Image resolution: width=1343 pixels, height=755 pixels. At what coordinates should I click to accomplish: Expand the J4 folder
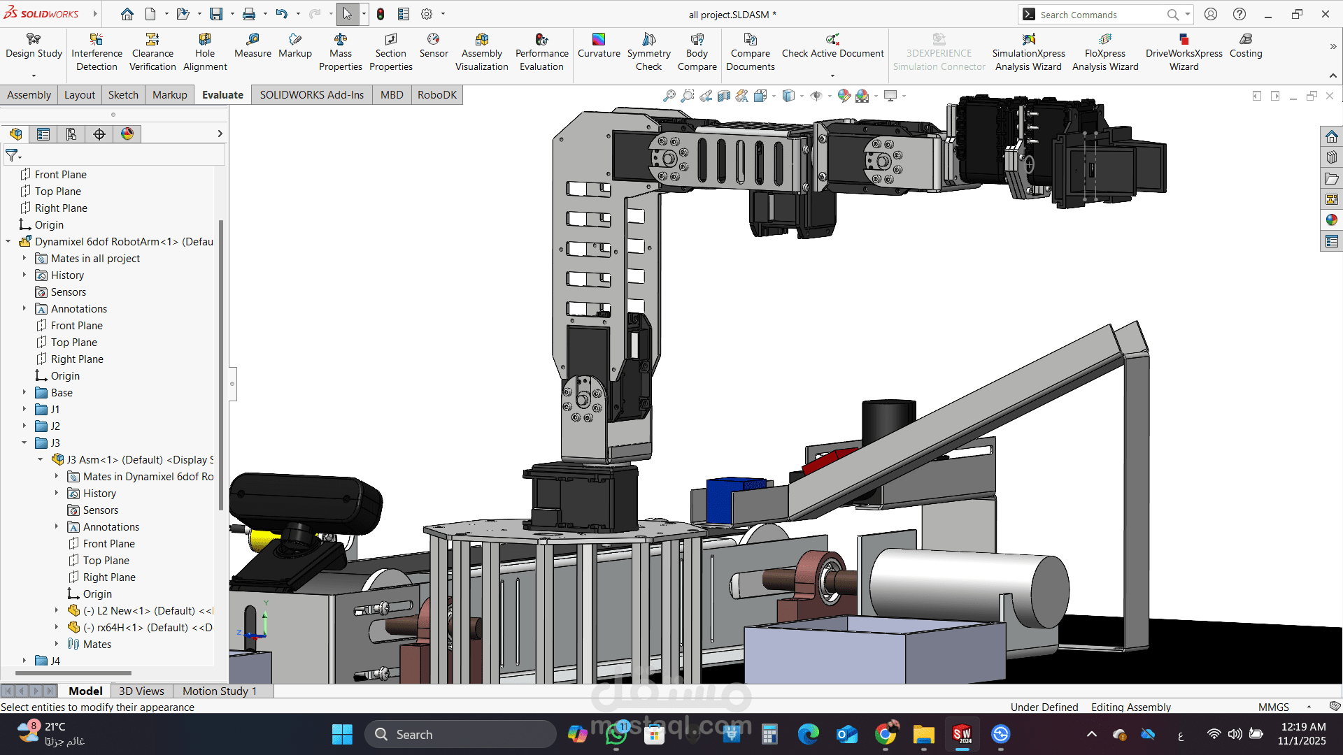pos(24,661)
